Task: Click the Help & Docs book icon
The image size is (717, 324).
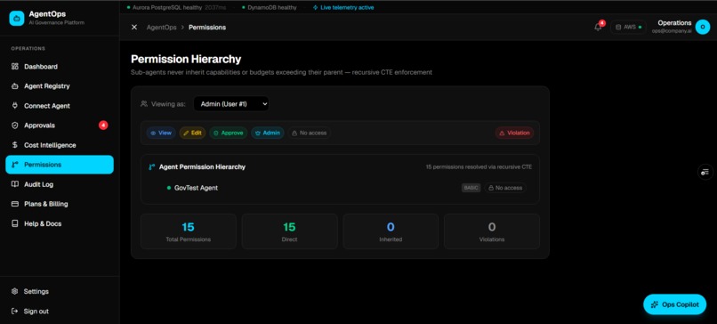Action: (14, 223)
